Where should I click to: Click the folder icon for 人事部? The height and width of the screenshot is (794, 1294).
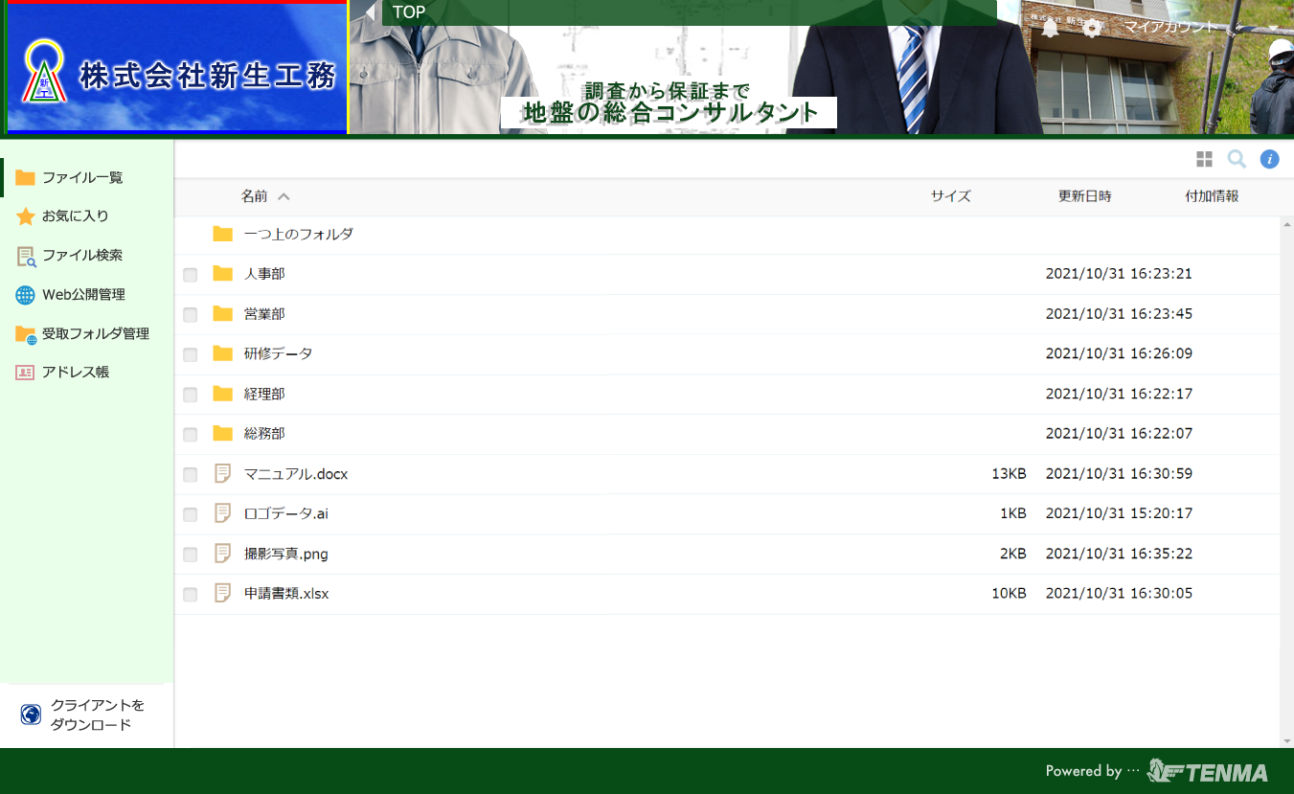pyautogui.click(x=223, y=274)
